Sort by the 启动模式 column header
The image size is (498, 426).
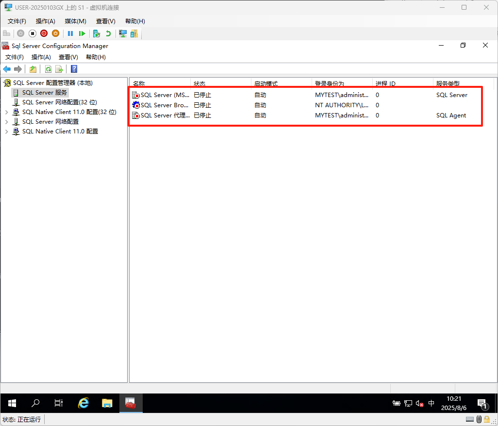click(282, 83)
